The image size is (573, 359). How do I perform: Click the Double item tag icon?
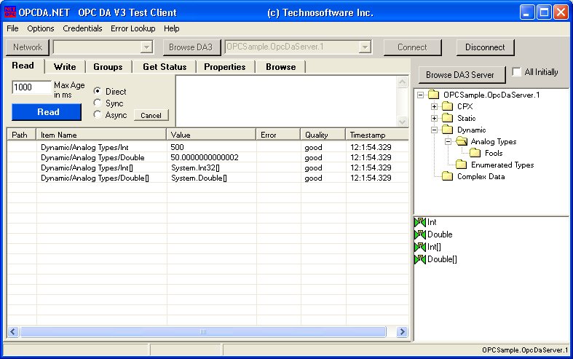tap(420, 234)
